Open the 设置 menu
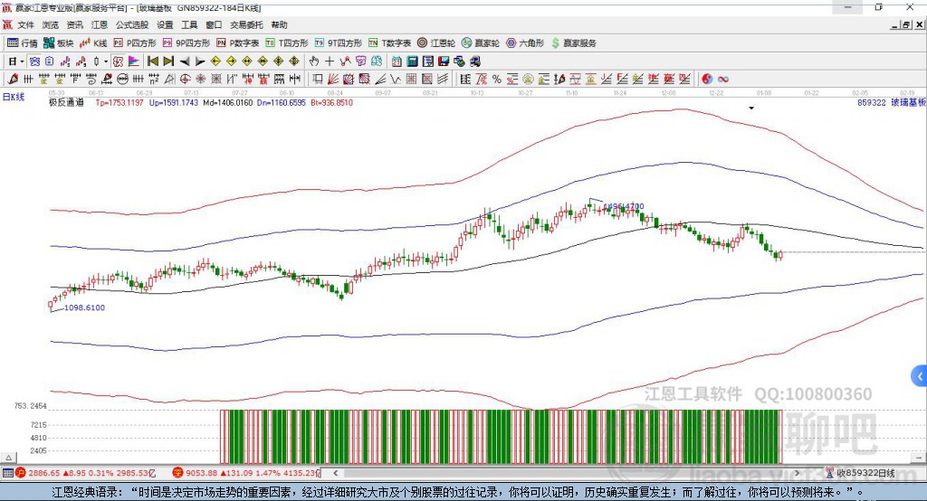The height and width of the screenshot is (501, 927). tap(165, 24)
